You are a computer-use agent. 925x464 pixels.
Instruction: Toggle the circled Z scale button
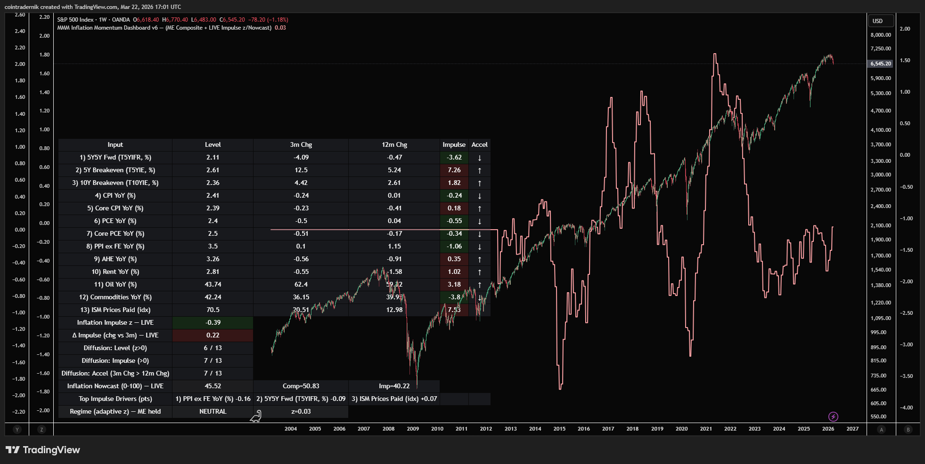pos(42,429)
